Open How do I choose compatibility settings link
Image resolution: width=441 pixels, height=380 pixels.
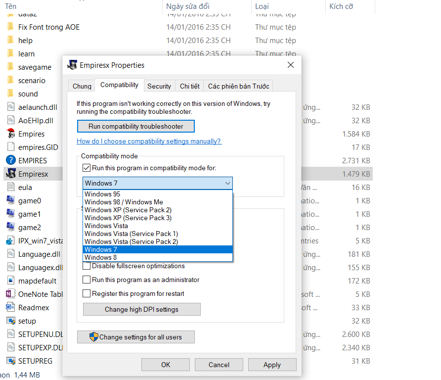[149, 142]
